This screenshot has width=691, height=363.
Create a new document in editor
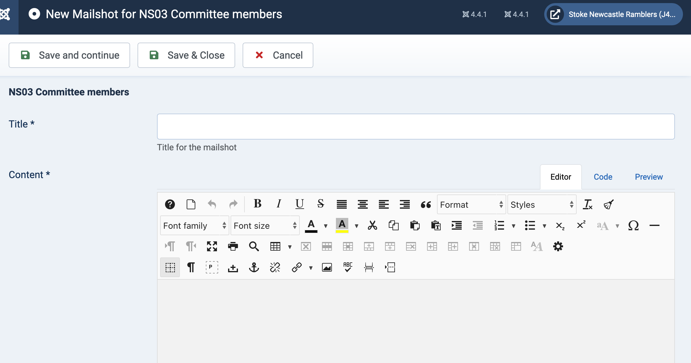pyautogui.click(x=191, y=204)
